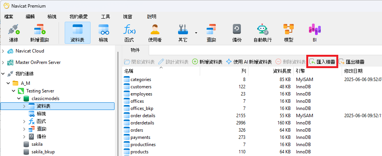Click the Testing Server connection icon
Viewport: 382px width, 156px height.
click(21, 91)
